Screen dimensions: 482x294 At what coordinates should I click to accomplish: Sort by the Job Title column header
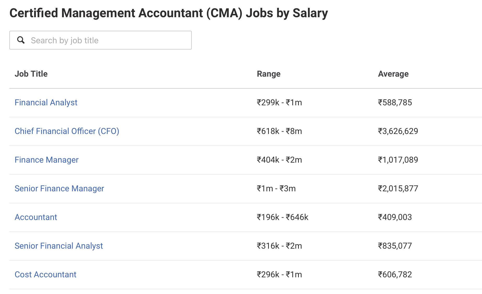pos(31,74)
